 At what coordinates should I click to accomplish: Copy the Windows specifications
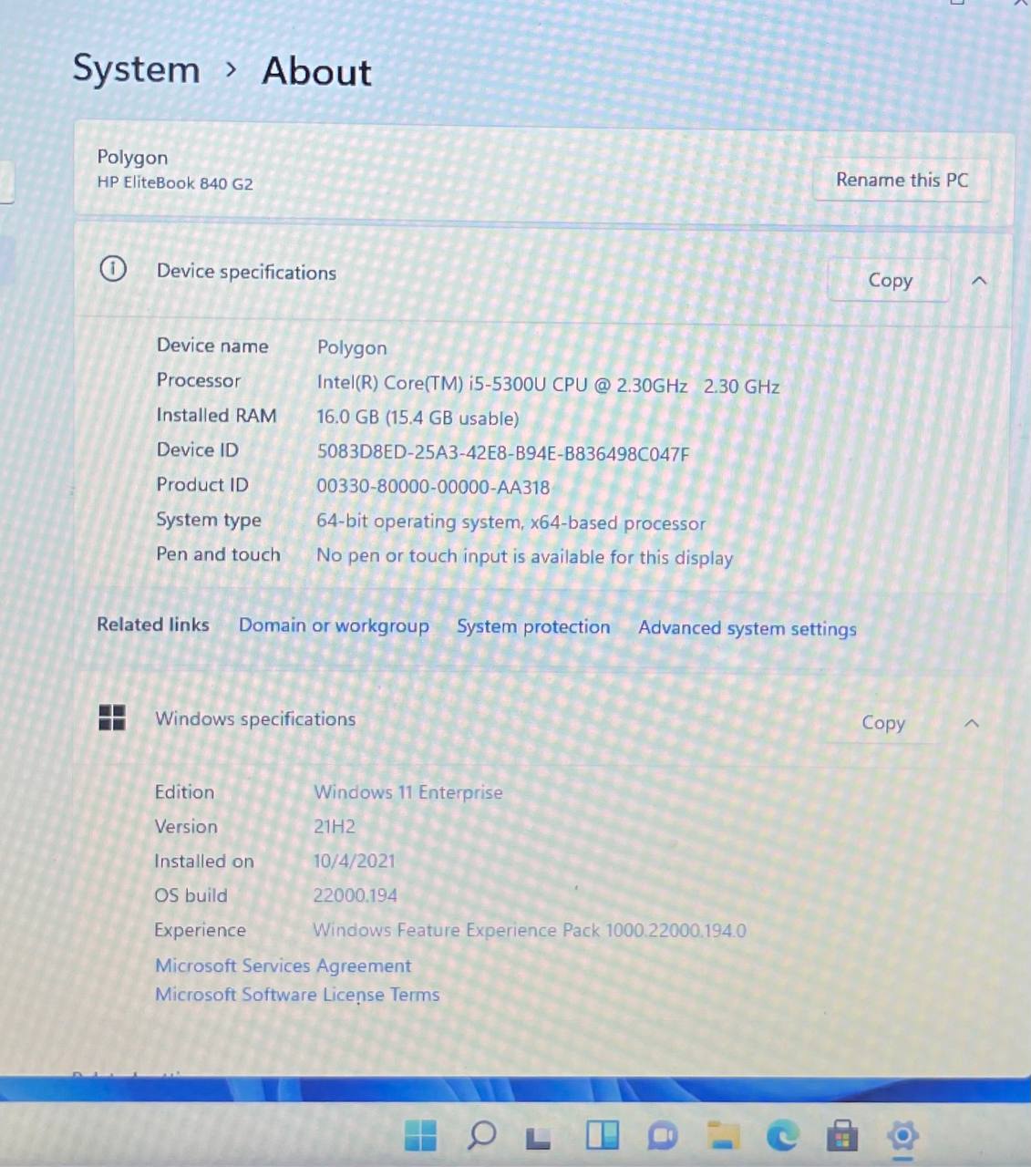coord(883,723)
